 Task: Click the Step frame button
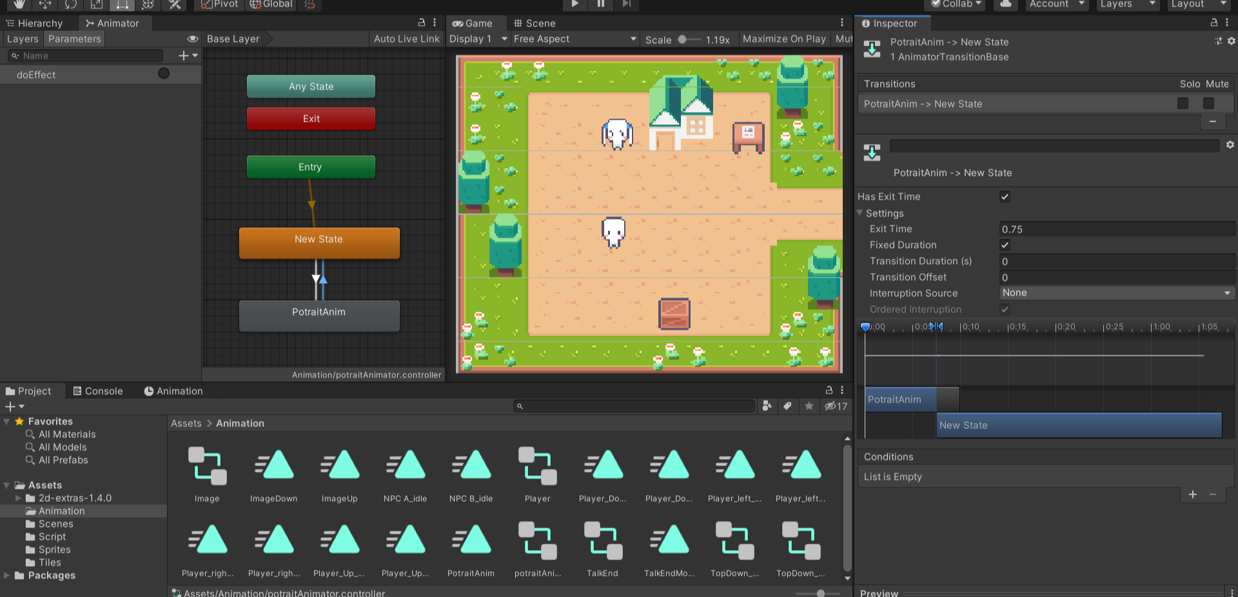(x=626, y=4)
